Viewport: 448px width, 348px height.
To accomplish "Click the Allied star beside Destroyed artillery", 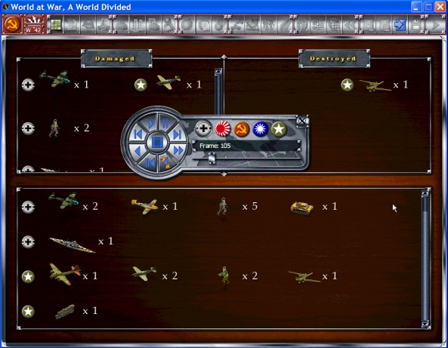I will [347, 85].
